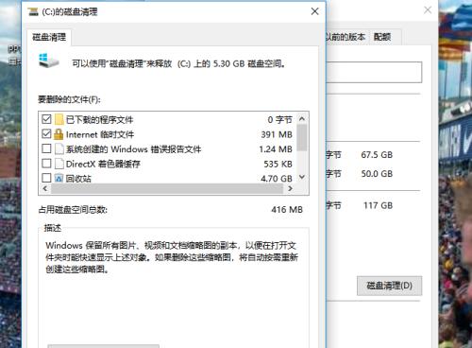Click the file list's scroll left arrow
The height and width of the screenshot is (348, 472).
click(45, 188)
